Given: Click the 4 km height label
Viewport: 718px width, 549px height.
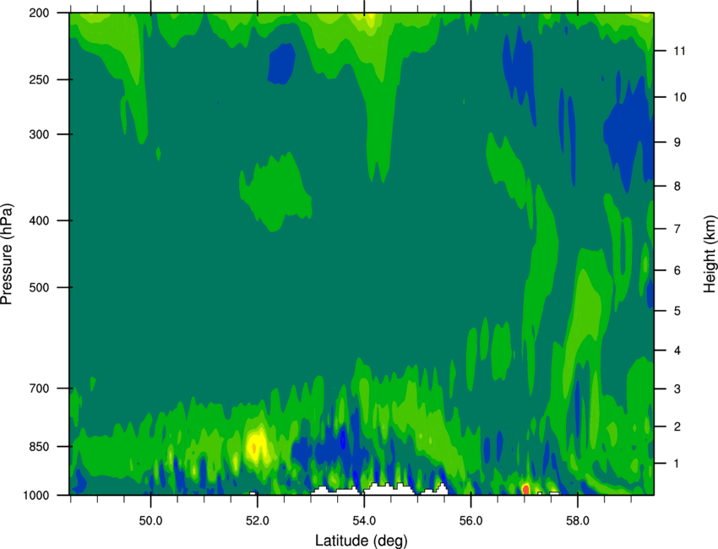Looking at the screenshot, I should pyautogui.click(x=677, y=351).
